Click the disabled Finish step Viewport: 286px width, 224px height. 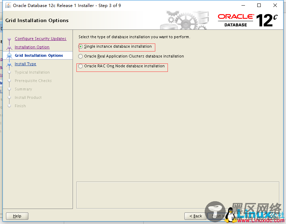[20, 106]
